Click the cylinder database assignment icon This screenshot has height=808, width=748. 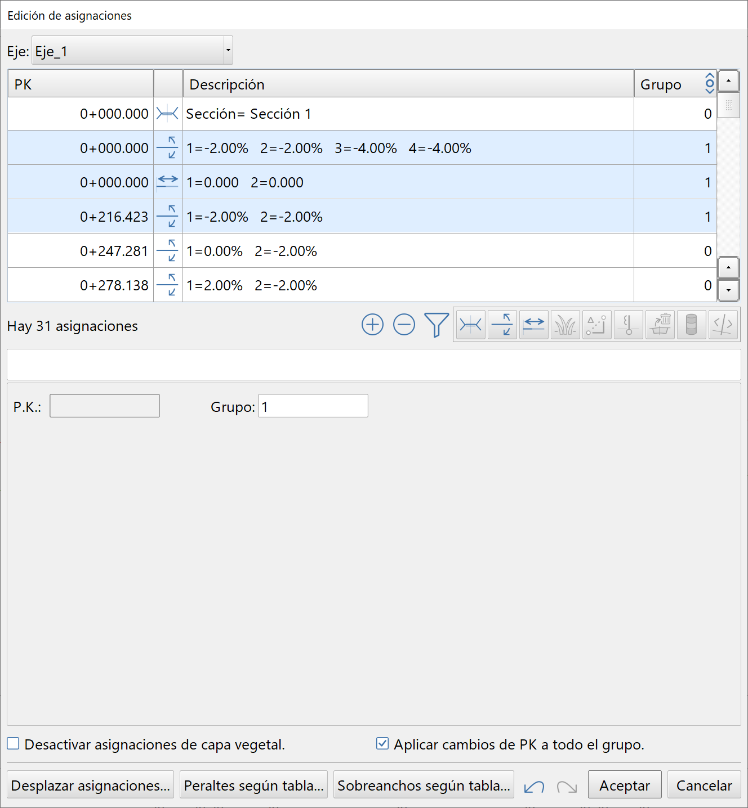tap(691, 325)
